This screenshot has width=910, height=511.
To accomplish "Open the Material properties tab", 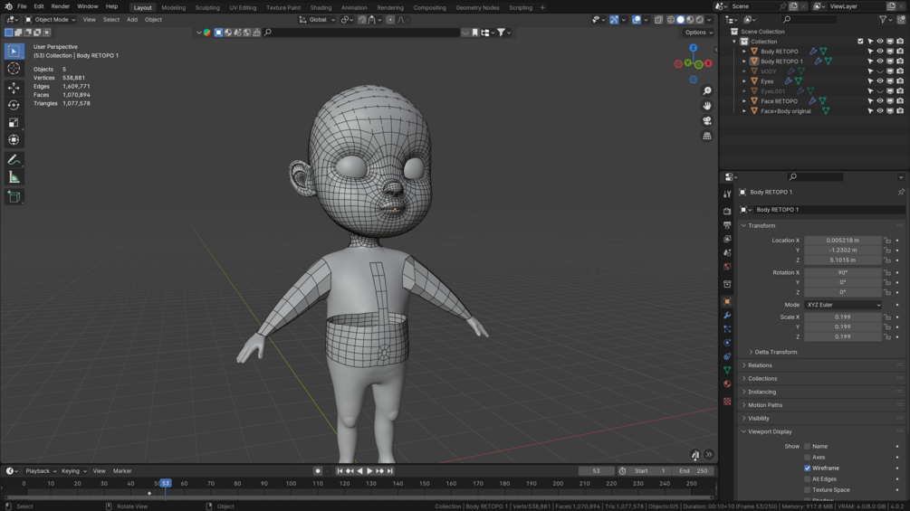I will [727, 383].
